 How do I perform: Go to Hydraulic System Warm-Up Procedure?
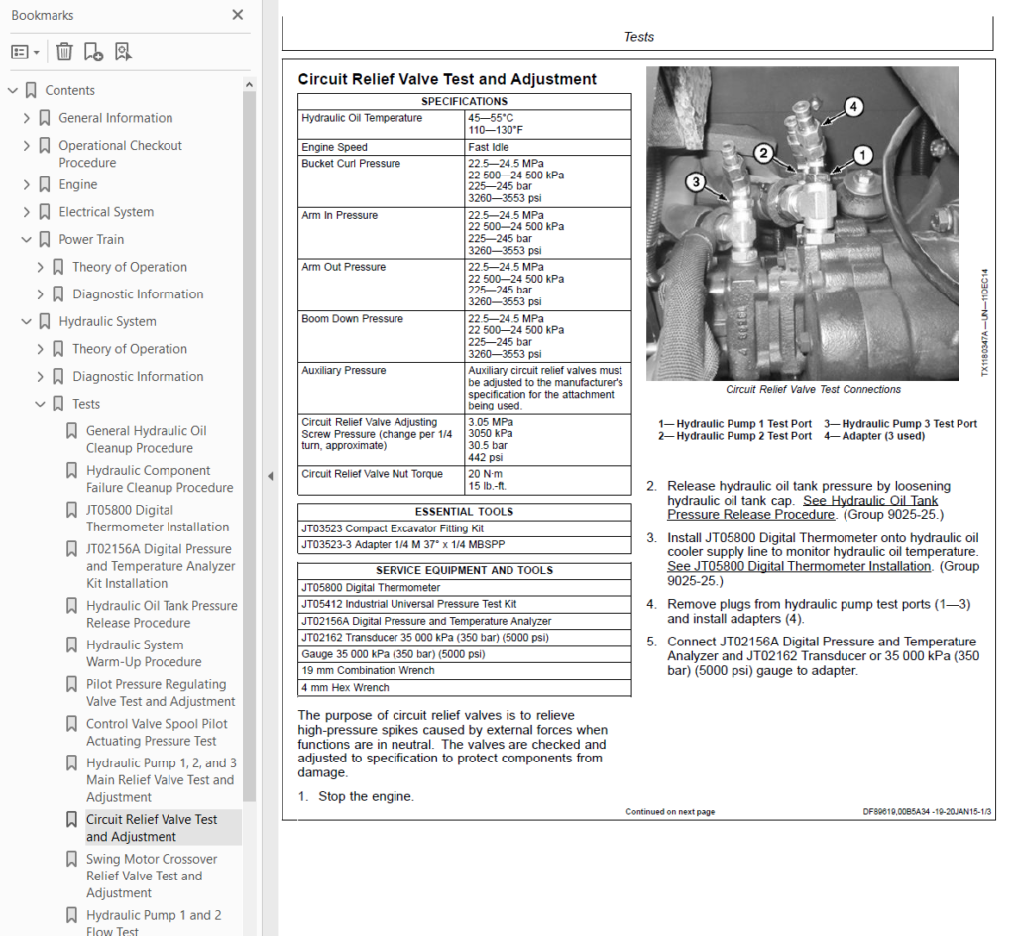pos(144,653)
